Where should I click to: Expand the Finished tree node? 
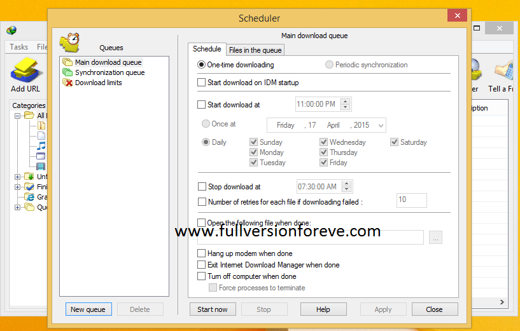click(17, 187)
